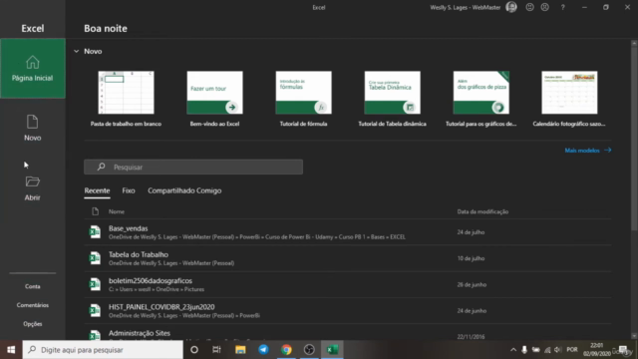The image size is (638, 359).
Task: Click the POR language indicator
Action: [572, 350]
